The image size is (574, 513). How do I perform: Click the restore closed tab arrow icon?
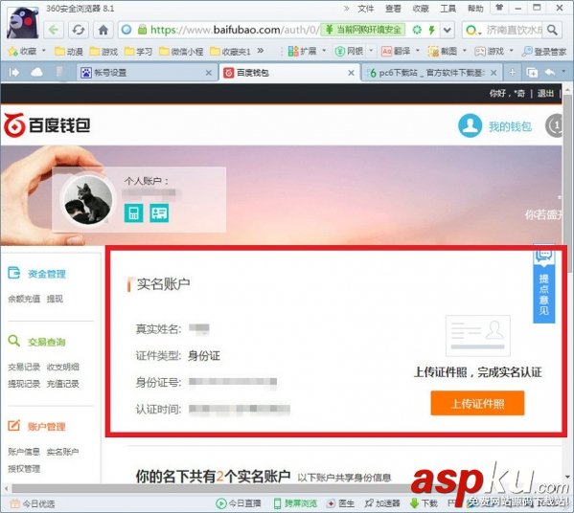pos(550,73)
